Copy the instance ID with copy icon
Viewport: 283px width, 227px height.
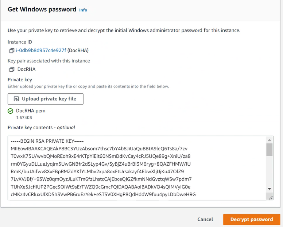click(12, 51)
